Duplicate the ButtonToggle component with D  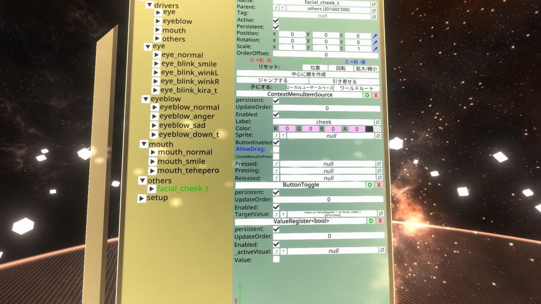pos(370,185)
